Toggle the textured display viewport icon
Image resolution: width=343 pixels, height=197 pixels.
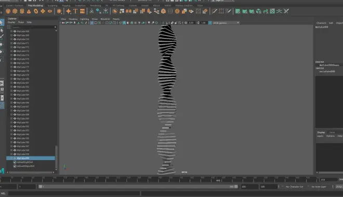[136, 23]
